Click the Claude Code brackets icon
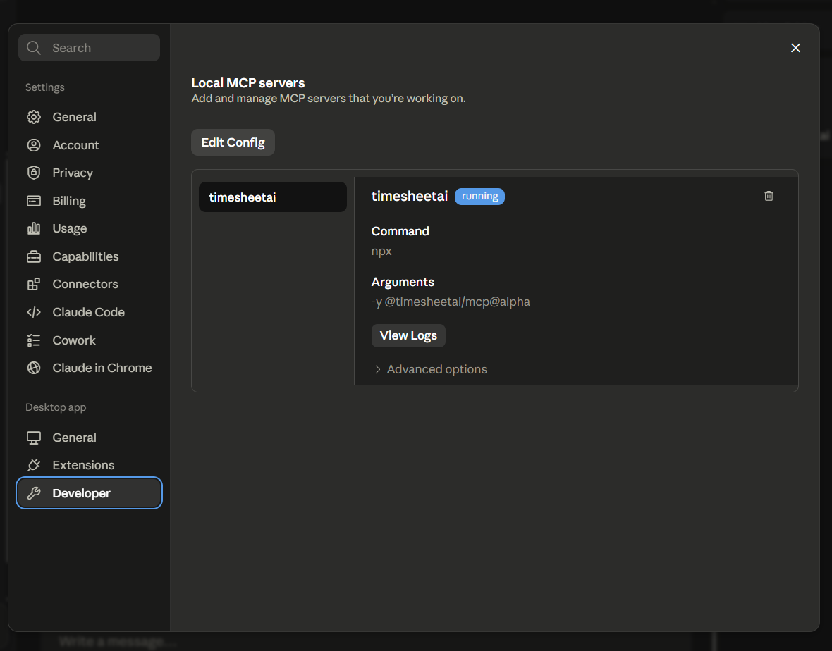 click(x=34, y=312)
